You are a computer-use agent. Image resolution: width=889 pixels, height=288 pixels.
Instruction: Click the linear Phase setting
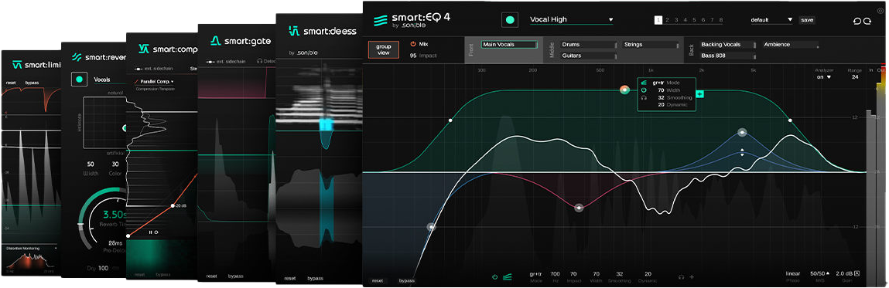(x=792, y=273)
